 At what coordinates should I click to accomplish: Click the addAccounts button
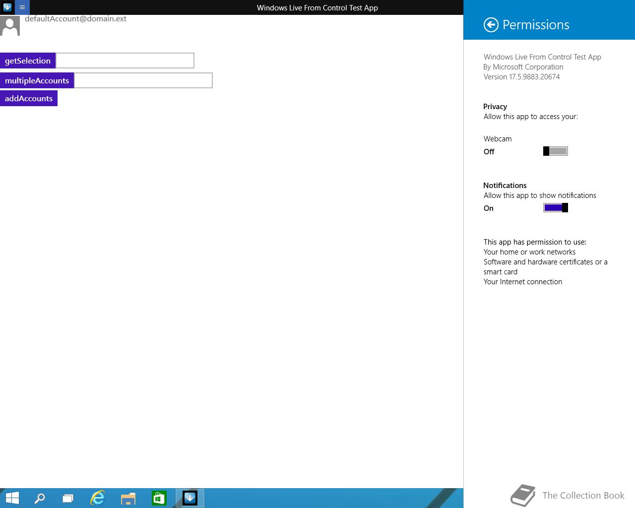(29, 98)
